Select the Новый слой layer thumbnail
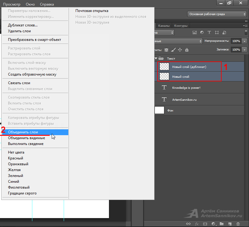 [164, 76]
